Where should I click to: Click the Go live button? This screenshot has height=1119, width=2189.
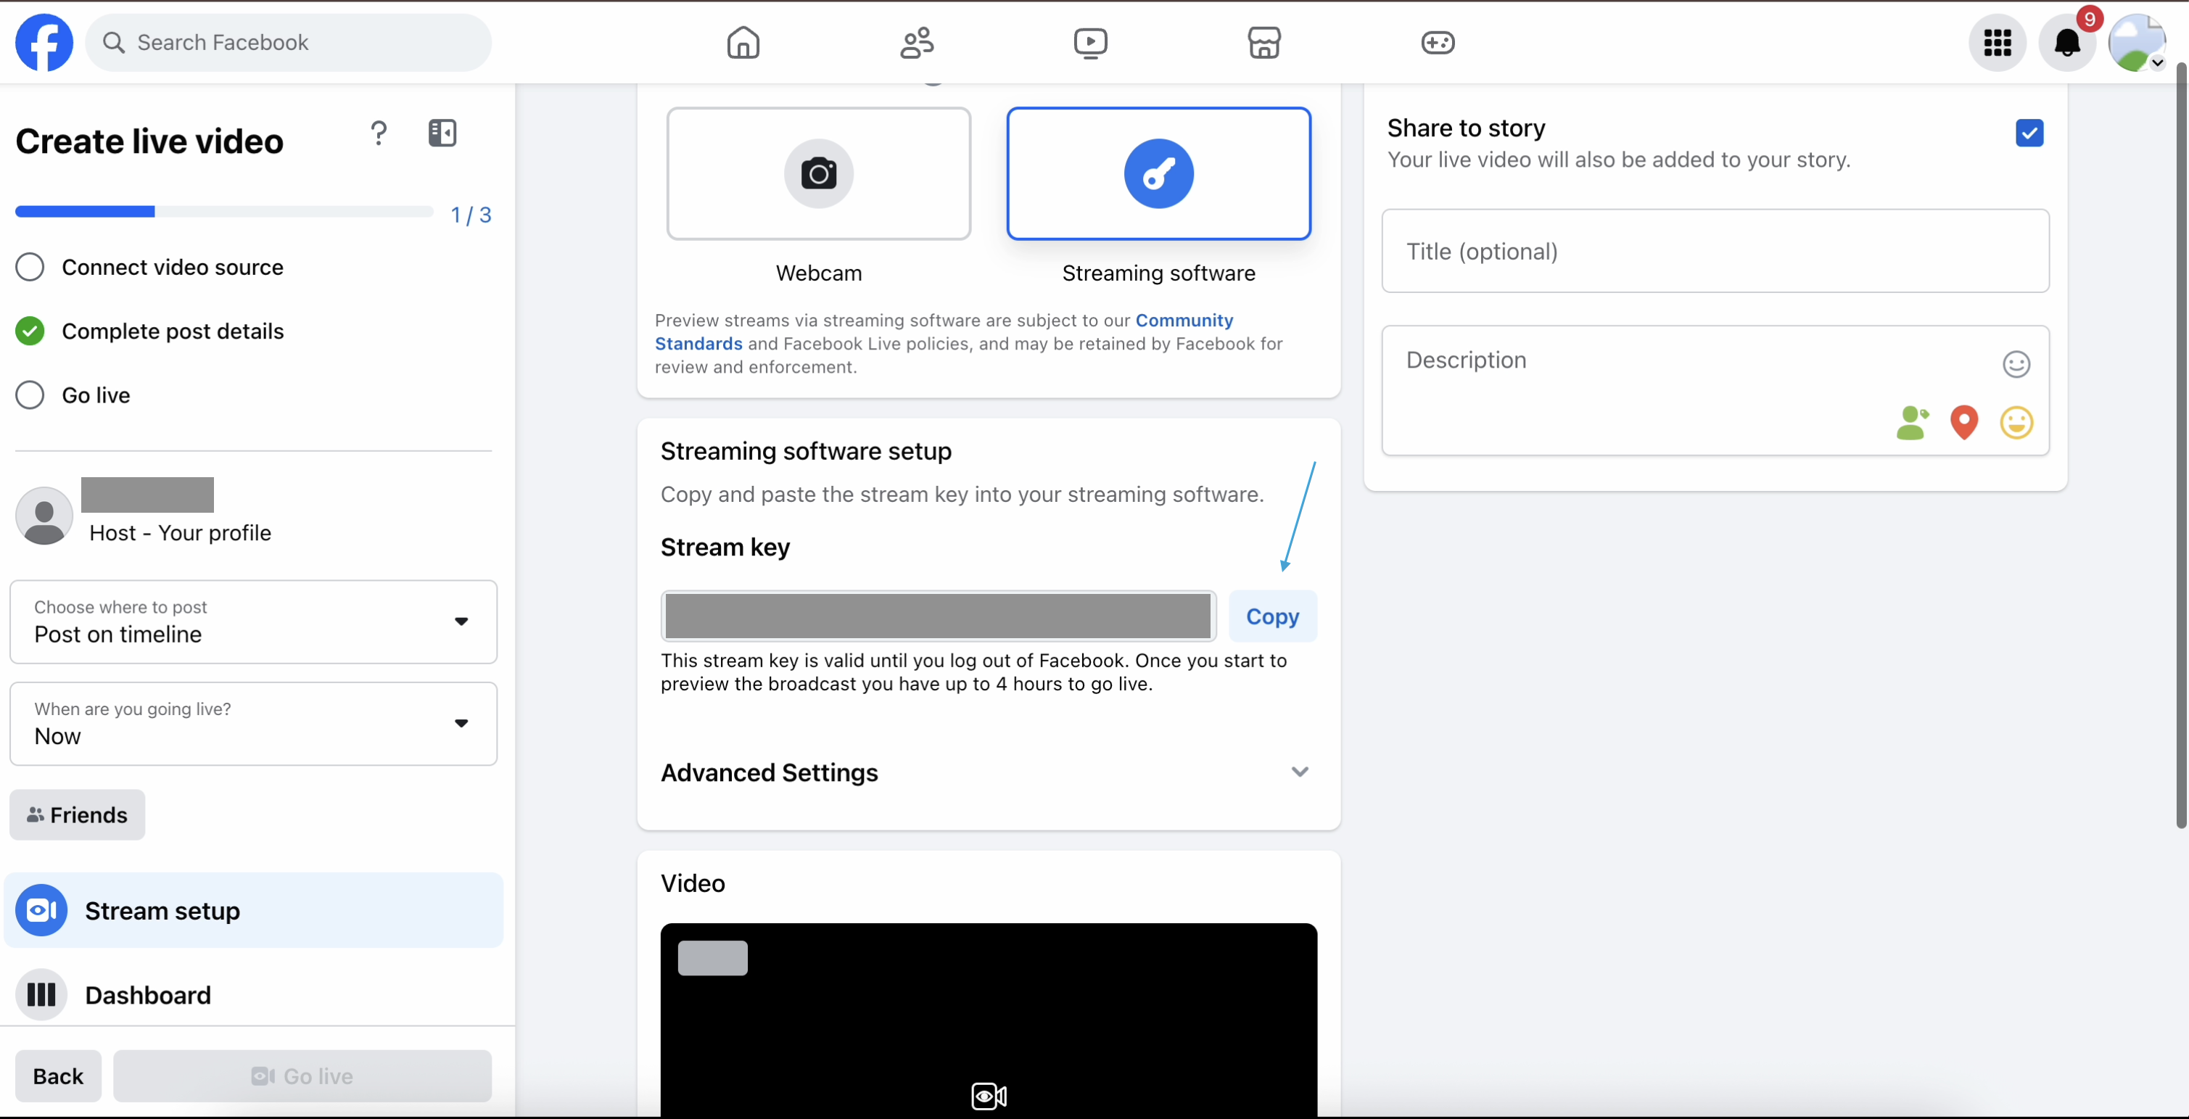pyautogui.click(x=302, y=1075)
